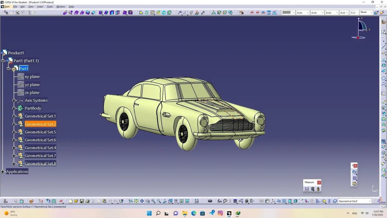The width and height of the screenshot is (387, 218).
Task: Expand the Axis Systems node
Action: click(14, 100)
